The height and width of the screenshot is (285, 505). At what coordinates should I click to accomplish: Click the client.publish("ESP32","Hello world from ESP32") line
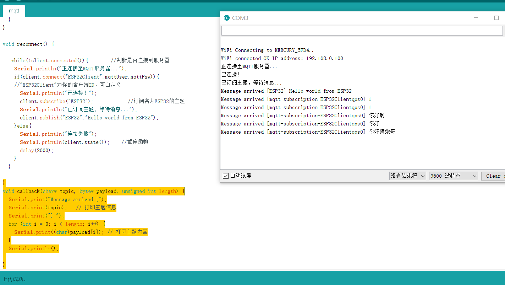89,118
